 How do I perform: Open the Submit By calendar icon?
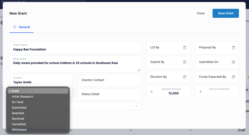184,62
